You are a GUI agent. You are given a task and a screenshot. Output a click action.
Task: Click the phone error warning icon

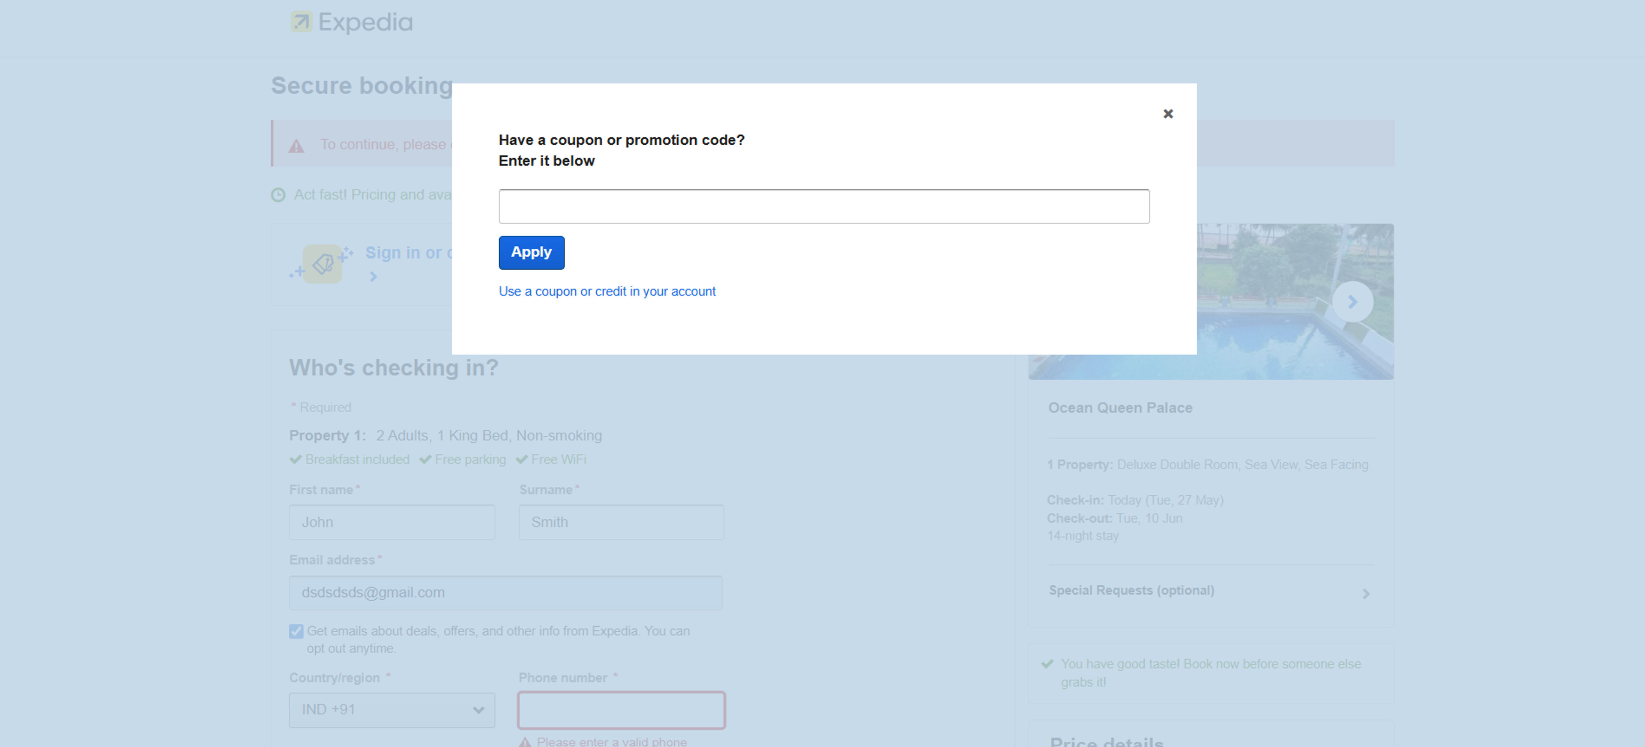(525, 742)
